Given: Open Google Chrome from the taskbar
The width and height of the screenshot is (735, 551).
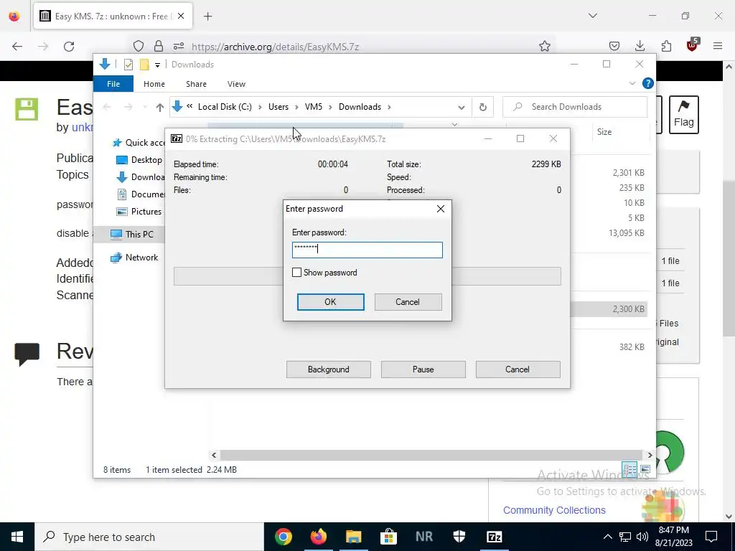Looking at the screenshot, I should coord(284,537).
